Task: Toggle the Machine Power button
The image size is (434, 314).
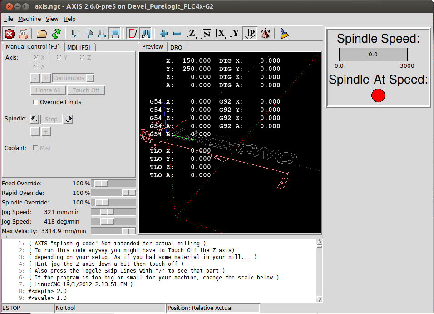Action: [x=23, y=34]
